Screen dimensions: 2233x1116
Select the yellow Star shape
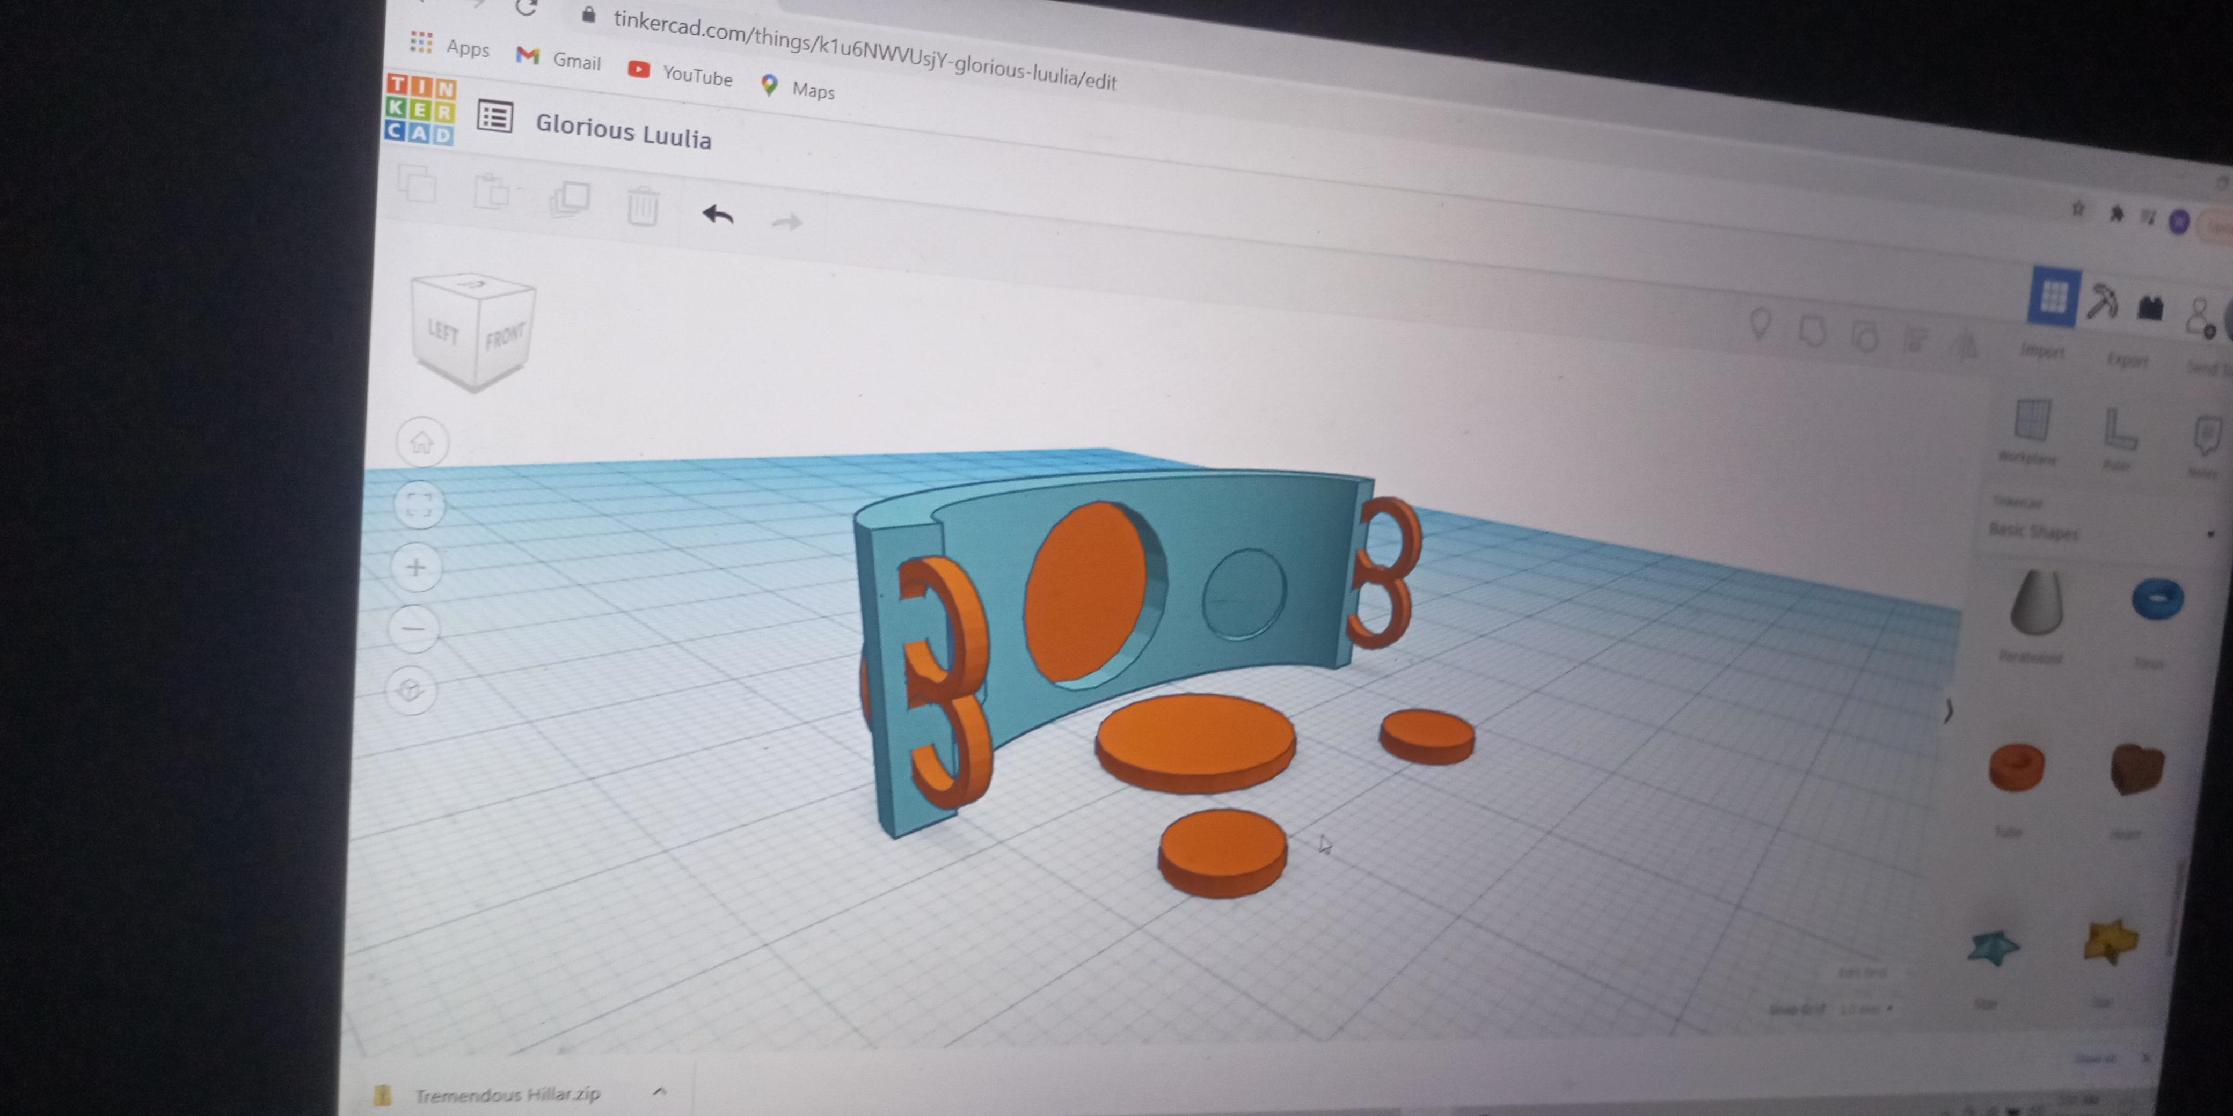[2111, 942]
